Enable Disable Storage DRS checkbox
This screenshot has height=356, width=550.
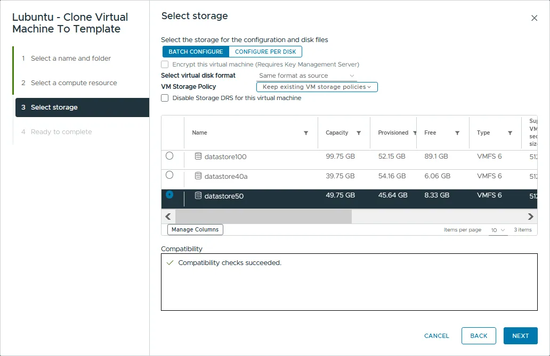tap(165, 98)
